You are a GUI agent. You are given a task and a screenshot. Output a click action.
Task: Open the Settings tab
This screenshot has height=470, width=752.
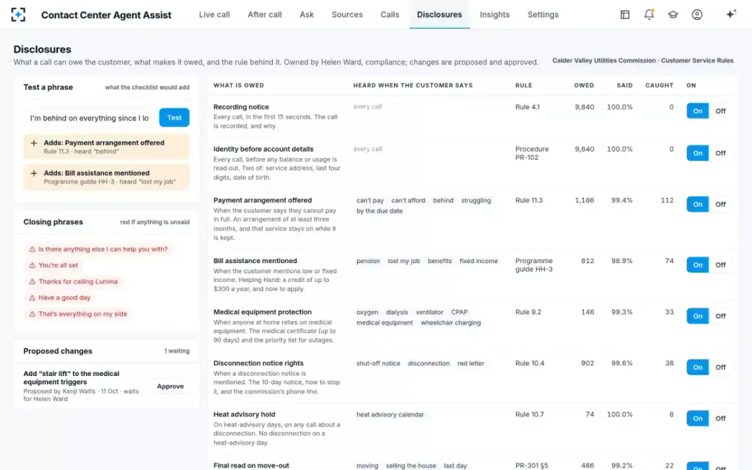pyautogui.click(x=543, y=14)
